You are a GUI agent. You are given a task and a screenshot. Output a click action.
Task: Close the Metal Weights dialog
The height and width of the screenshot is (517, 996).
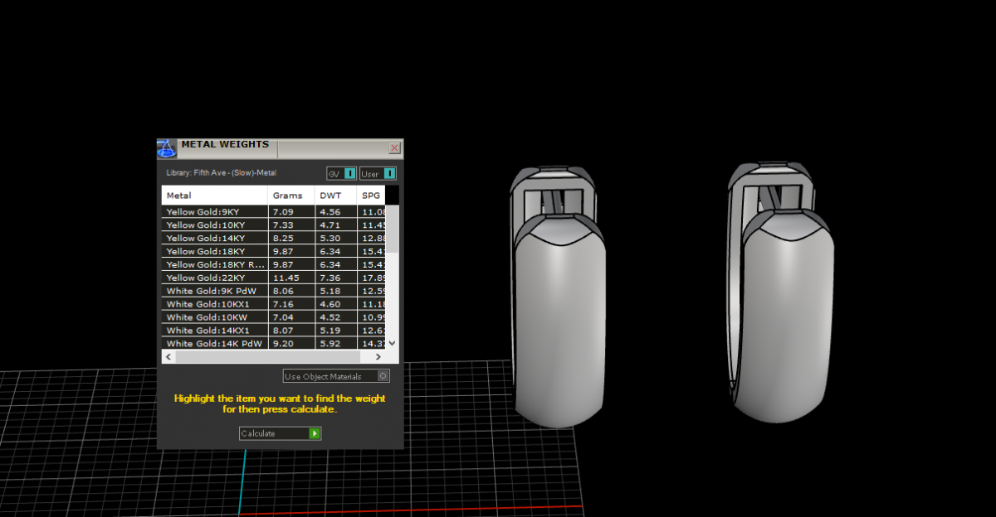click(x=395, y=148)
